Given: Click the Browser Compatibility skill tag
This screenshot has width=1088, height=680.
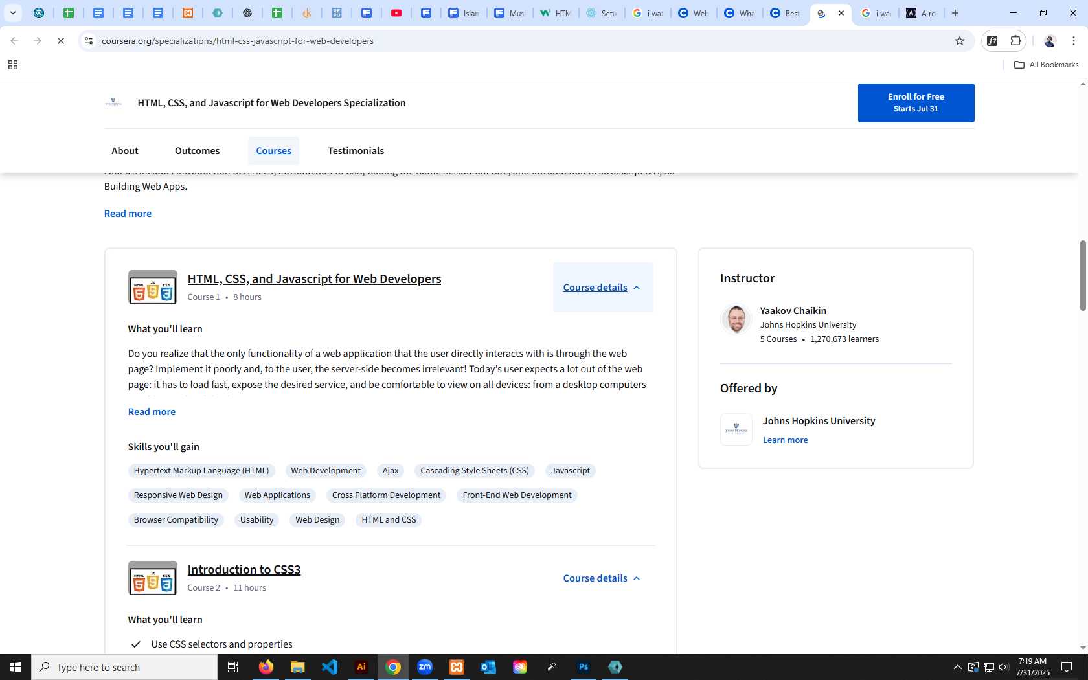Looking at the screenshot, I should pyautogui.click(x=176, y=520).
